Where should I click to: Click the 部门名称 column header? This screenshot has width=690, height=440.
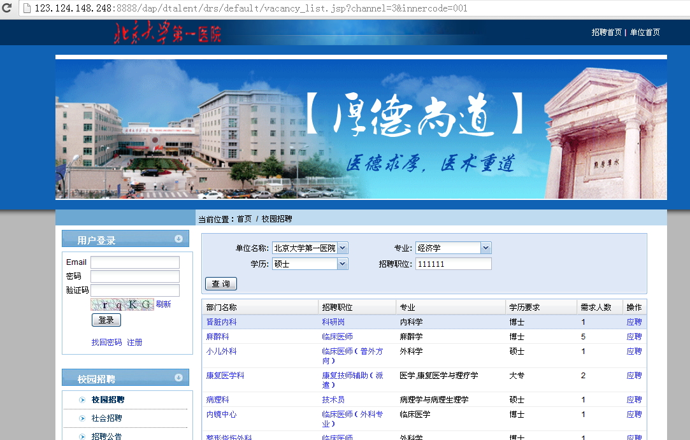260,307
